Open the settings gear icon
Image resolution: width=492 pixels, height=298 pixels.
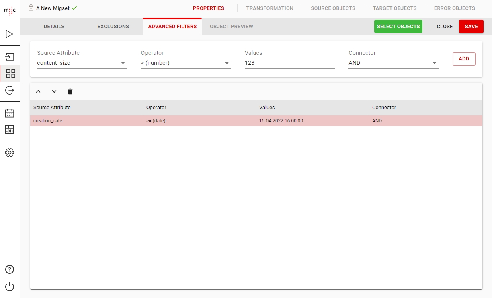(x=10, y=153)
